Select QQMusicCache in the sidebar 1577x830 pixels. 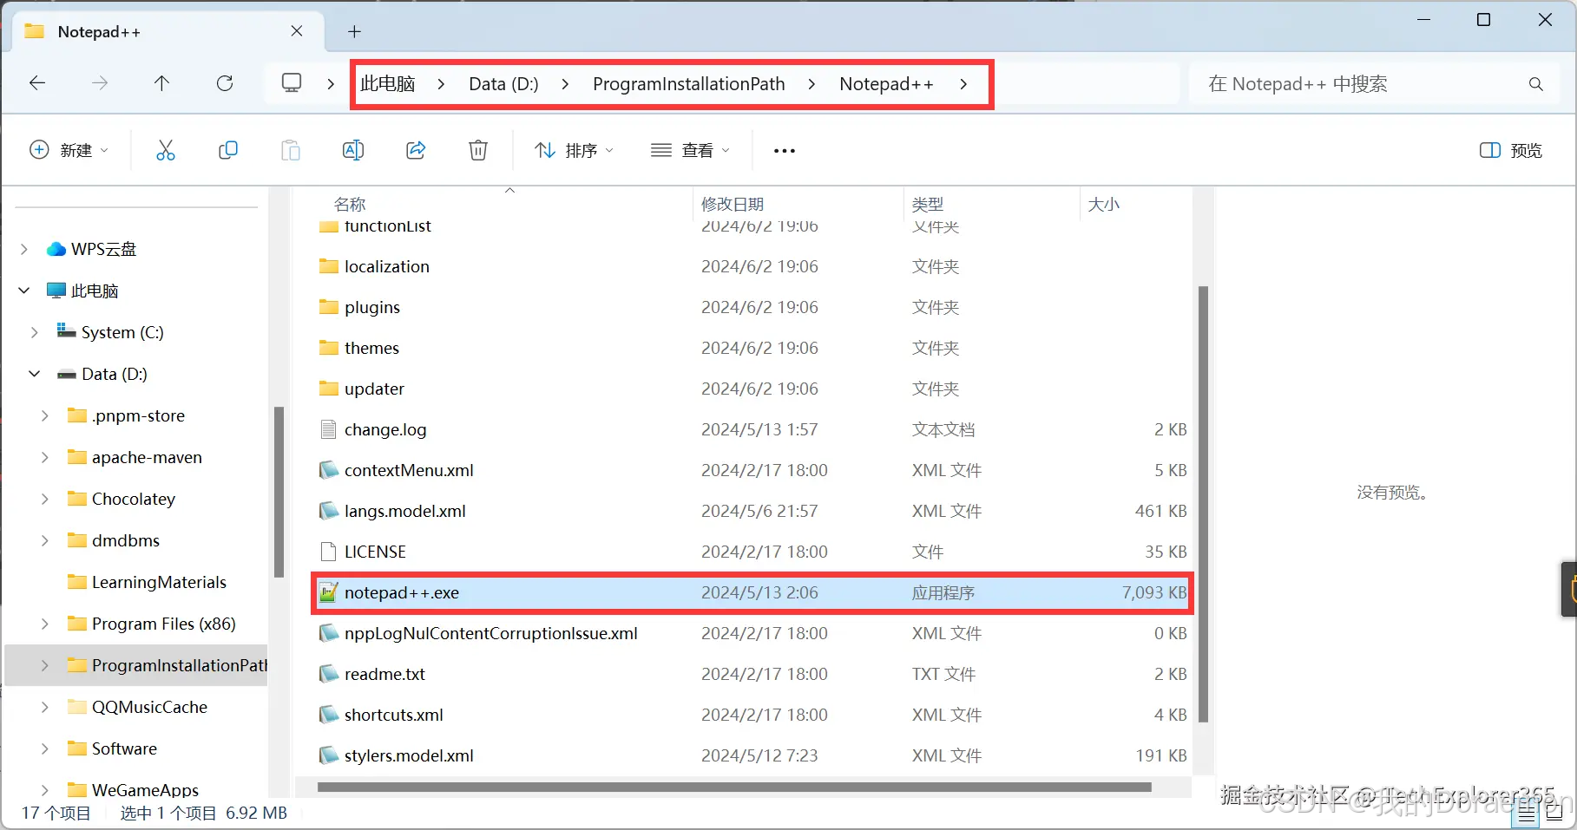point(149,707)
